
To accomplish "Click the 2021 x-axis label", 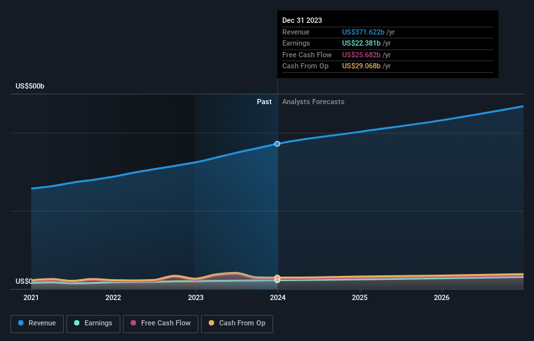I will click(x=31, y=297).
